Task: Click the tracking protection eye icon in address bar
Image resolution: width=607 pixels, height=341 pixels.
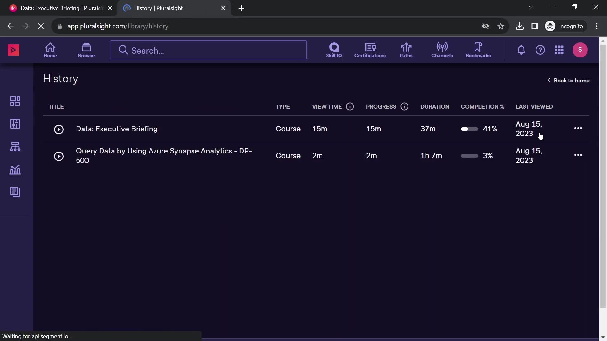Action: pos(486,26)
